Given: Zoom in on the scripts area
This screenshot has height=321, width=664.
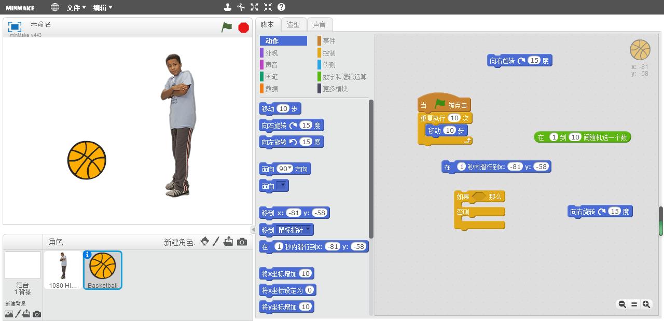Looking at the screenshot, I should click(646, 304).
